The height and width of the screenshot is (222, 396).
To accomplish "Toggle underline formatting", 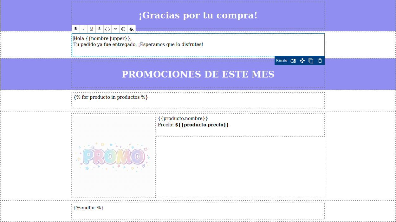I will pos(91,29).
